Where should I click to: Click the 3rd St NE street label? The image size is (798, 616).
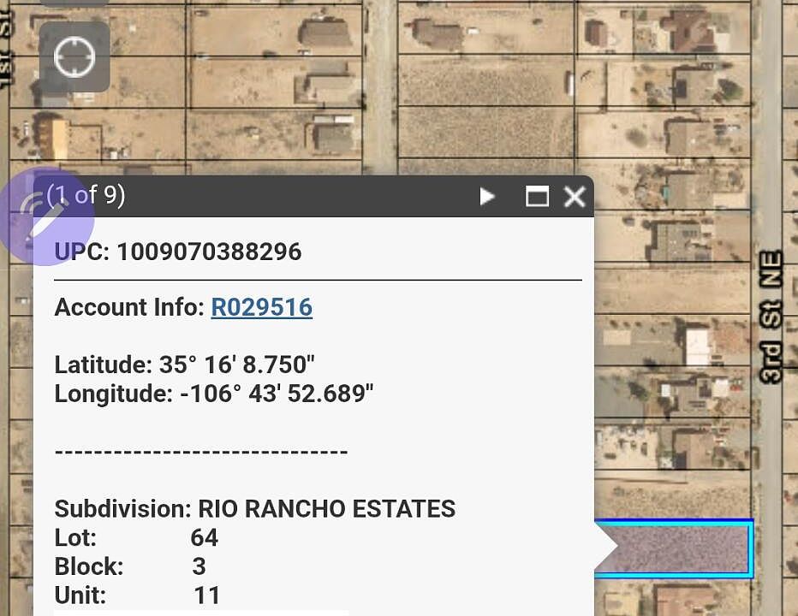[771, 317]
